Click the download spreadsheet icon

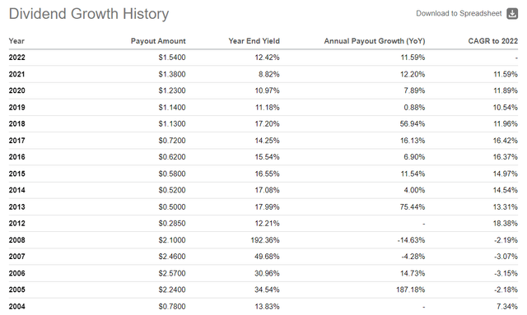(x=512, y=13)
